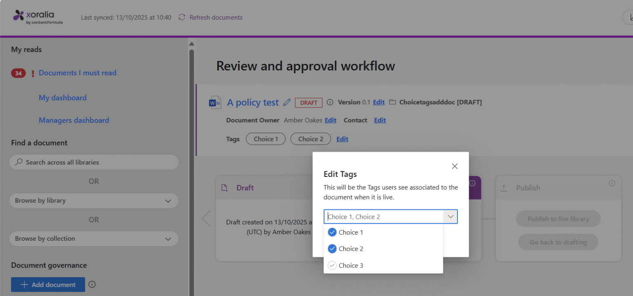The width and height of the screenshot is (633, 296).
Task: Collapse the Edit Tags dropdown chevron
Action: click(x=450, y=216)
